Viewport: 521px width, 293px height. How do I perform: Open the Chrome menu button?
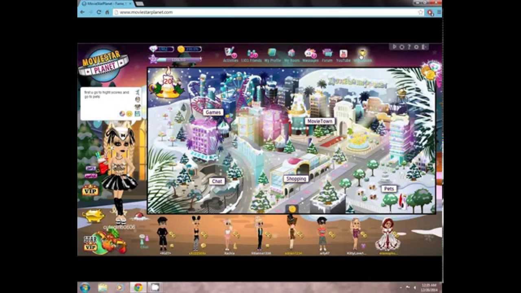pyautogui.click(x=439, y=12)
